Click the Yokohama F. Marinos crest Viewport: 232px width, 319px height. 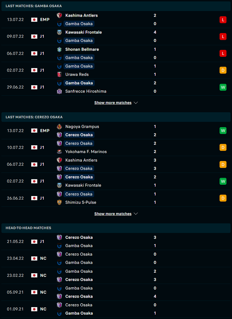59,151
